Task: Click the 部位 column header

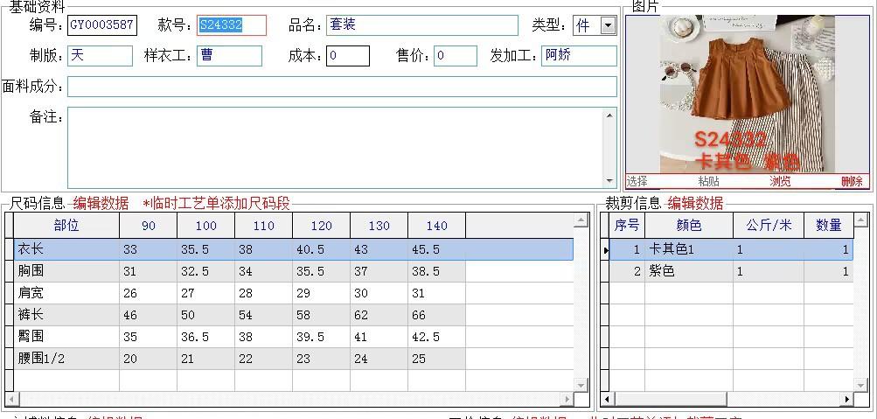Action: pos(66,226)
